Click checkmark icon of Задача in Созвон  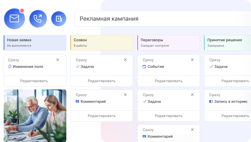(77, 67)
